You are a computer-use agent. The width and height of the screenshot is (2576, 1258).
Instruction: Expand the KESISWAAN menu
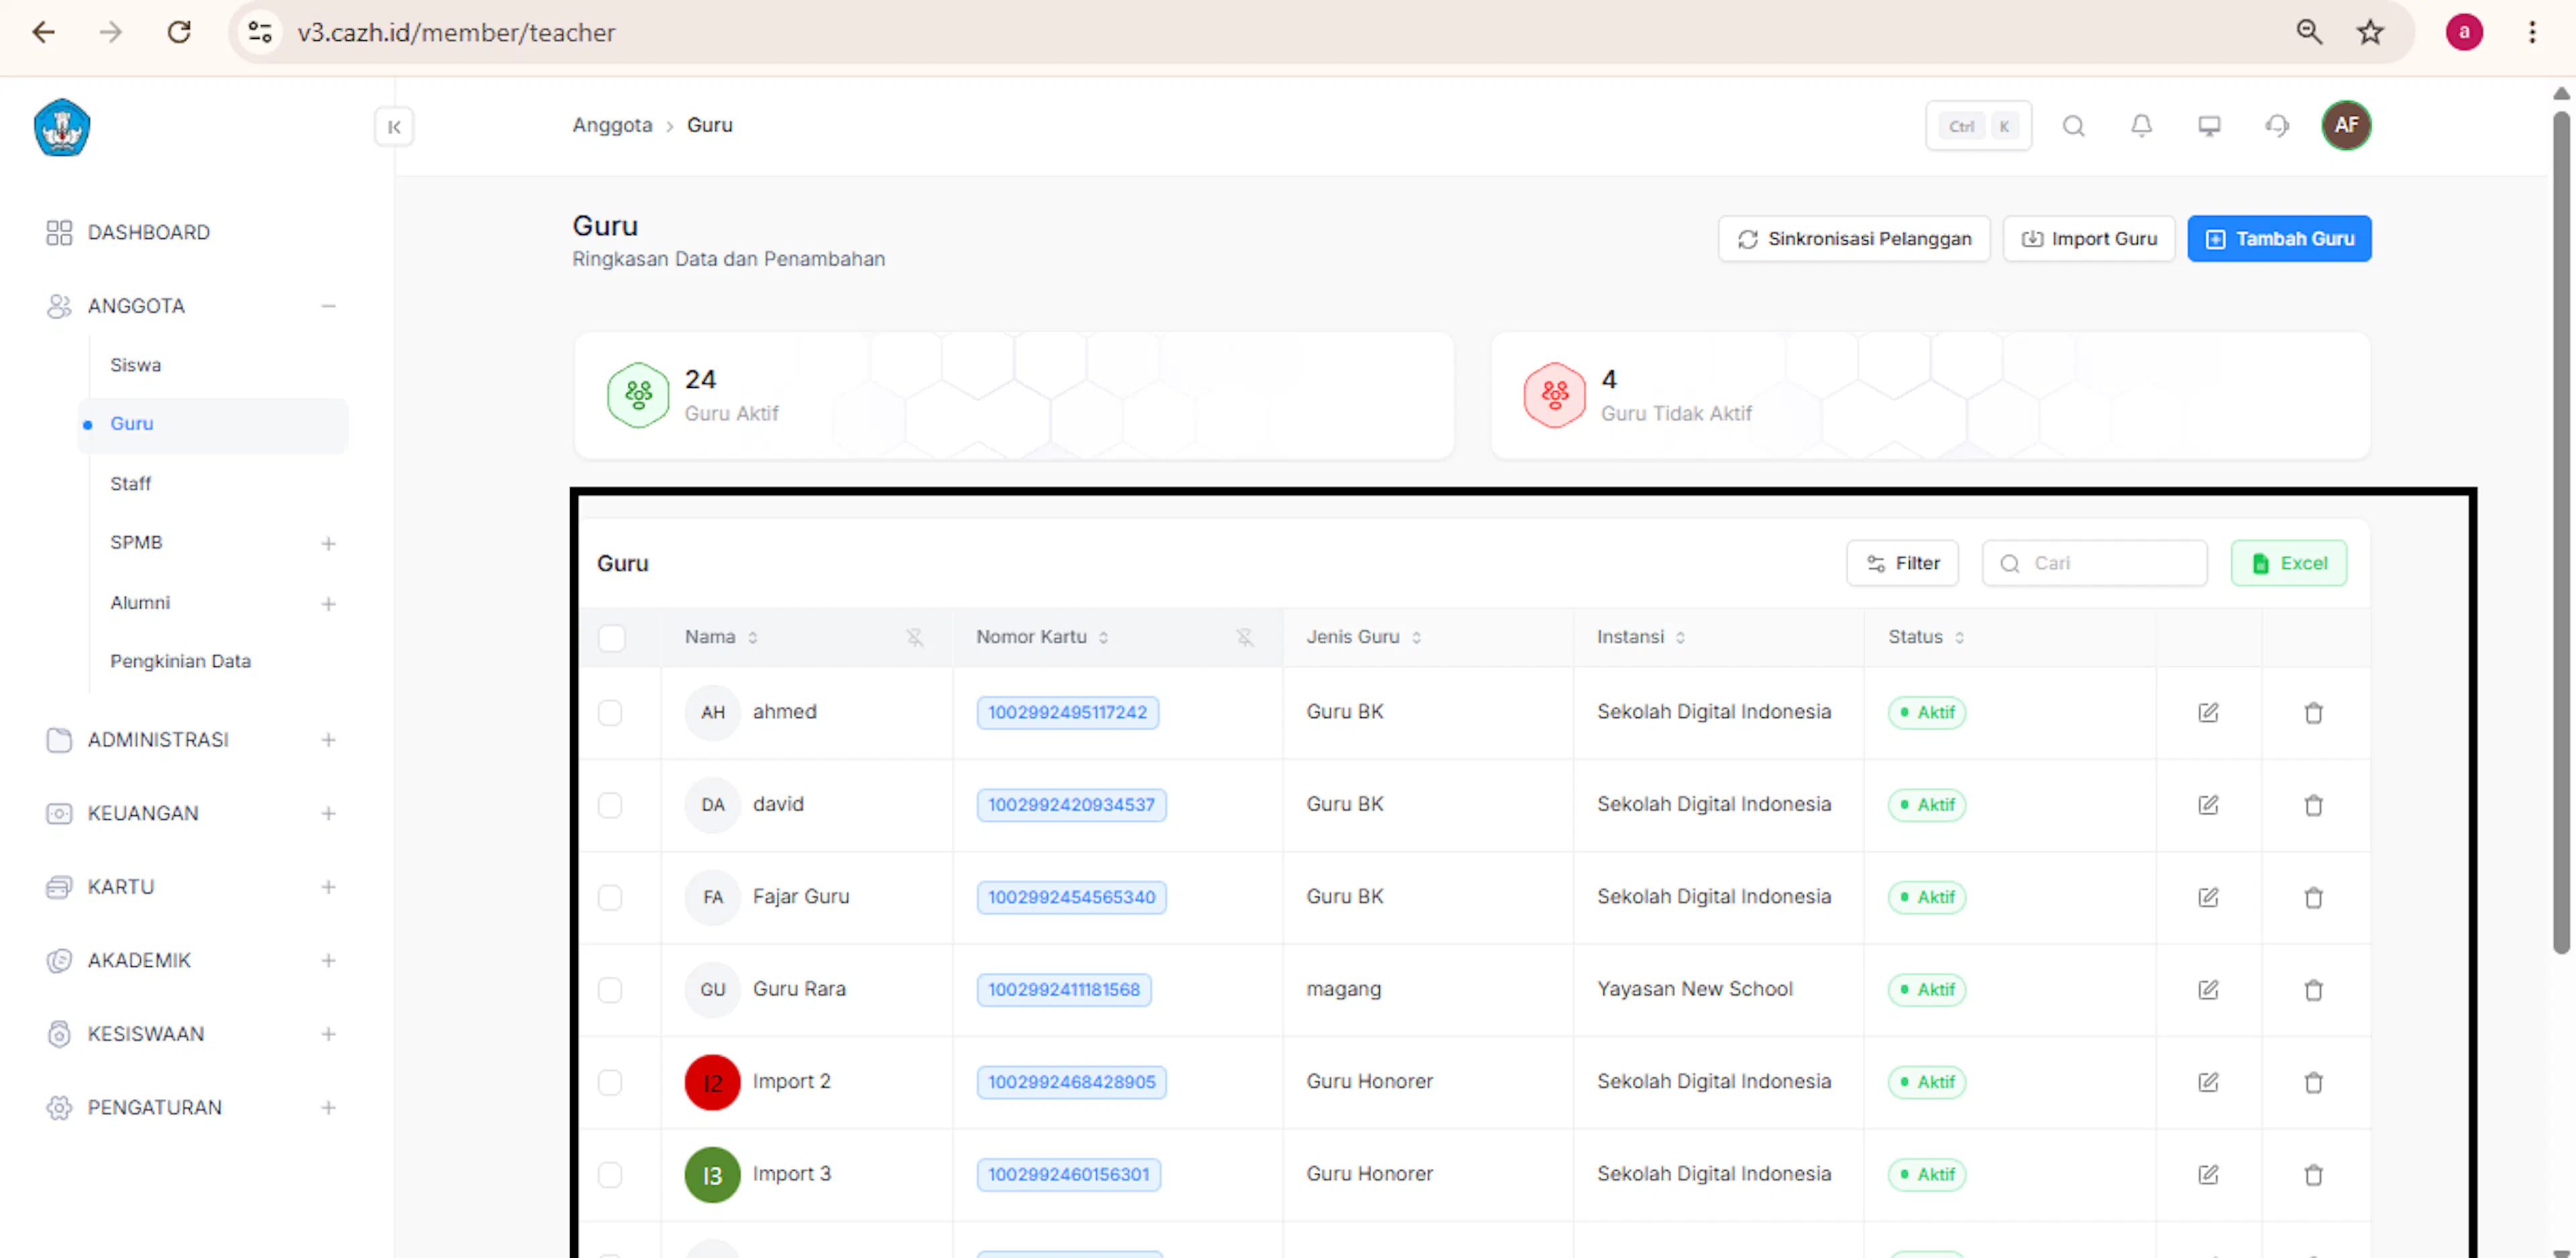(328, 1034)
